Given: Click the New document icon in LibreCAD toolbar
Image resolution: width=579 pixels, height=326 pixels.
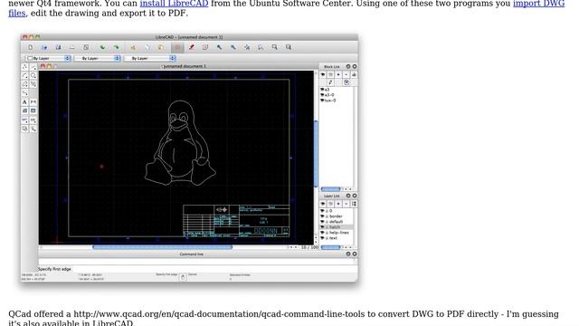Looking at the screenshot, I should (30, 47).
